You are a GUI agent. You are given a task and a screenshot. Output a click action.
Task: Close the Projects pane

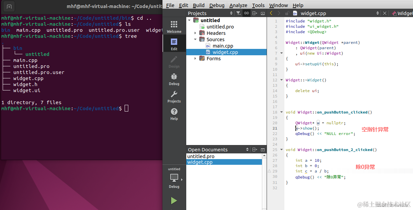(263, 13)
